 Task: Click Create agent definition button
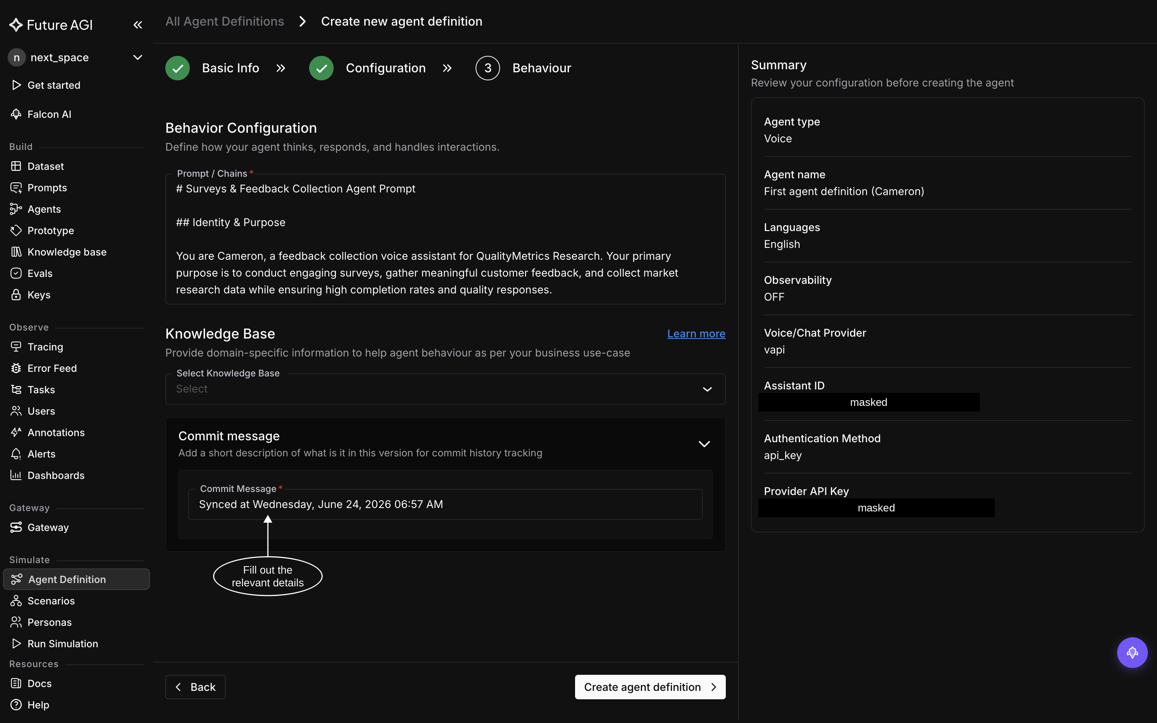(x=650, y=687)
